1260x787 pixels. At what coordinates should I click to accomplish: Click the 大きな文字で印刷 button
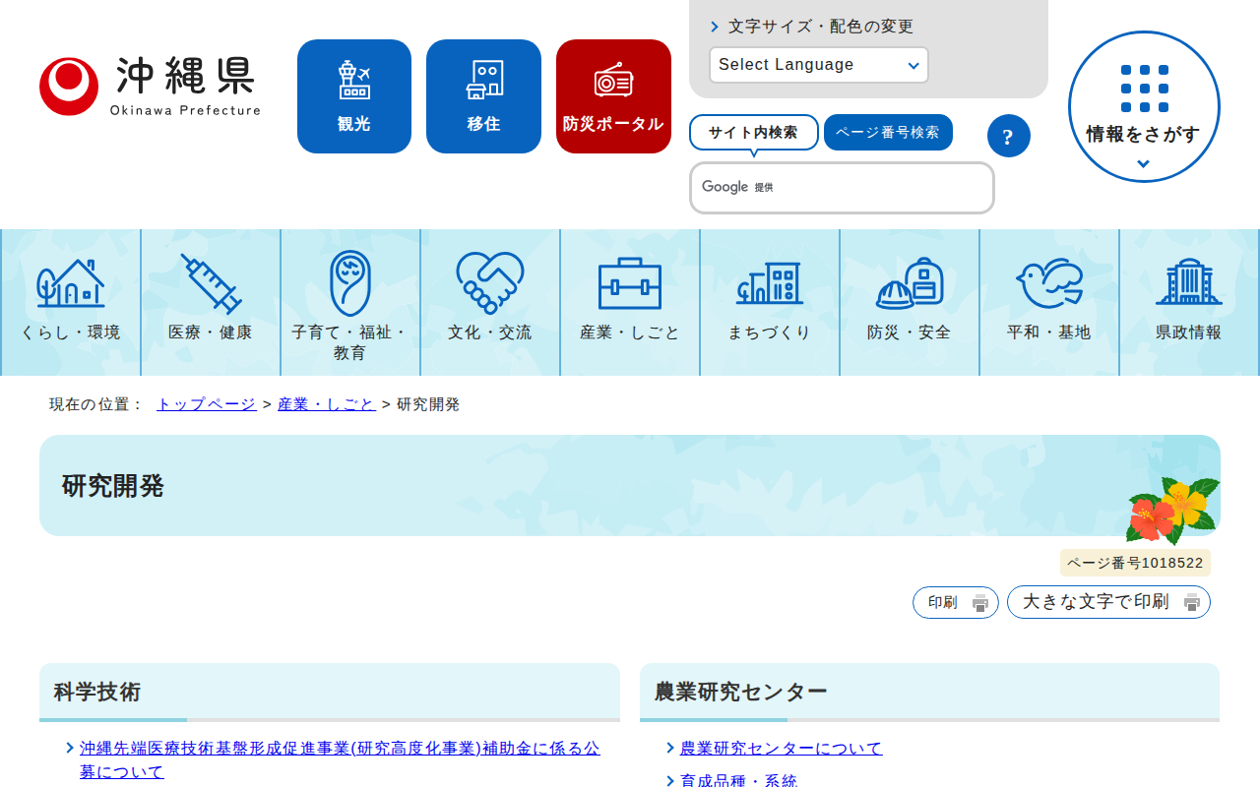1108,602
